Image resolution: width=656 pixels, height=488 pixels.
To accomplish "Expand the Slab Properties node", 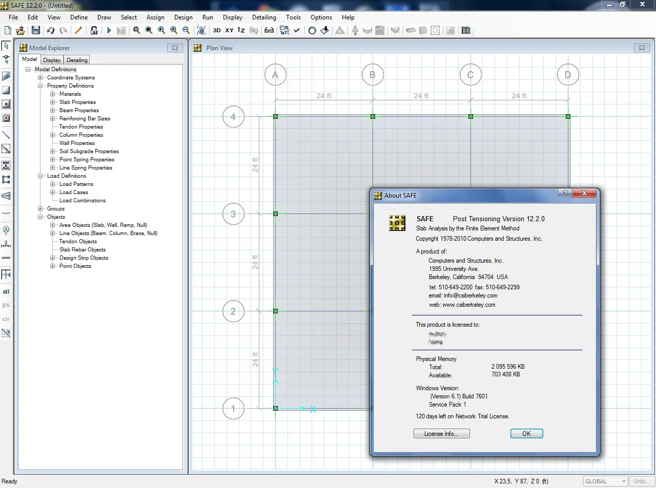I will 53,102.
